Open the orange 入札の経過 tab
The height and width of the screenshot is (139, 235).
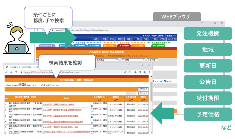[138, 46]
